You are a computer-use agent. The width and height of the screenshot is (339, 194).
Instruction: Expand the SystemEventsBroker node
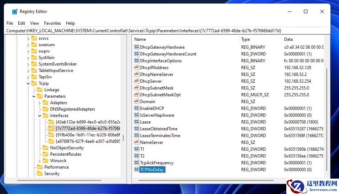coord(28,64)
